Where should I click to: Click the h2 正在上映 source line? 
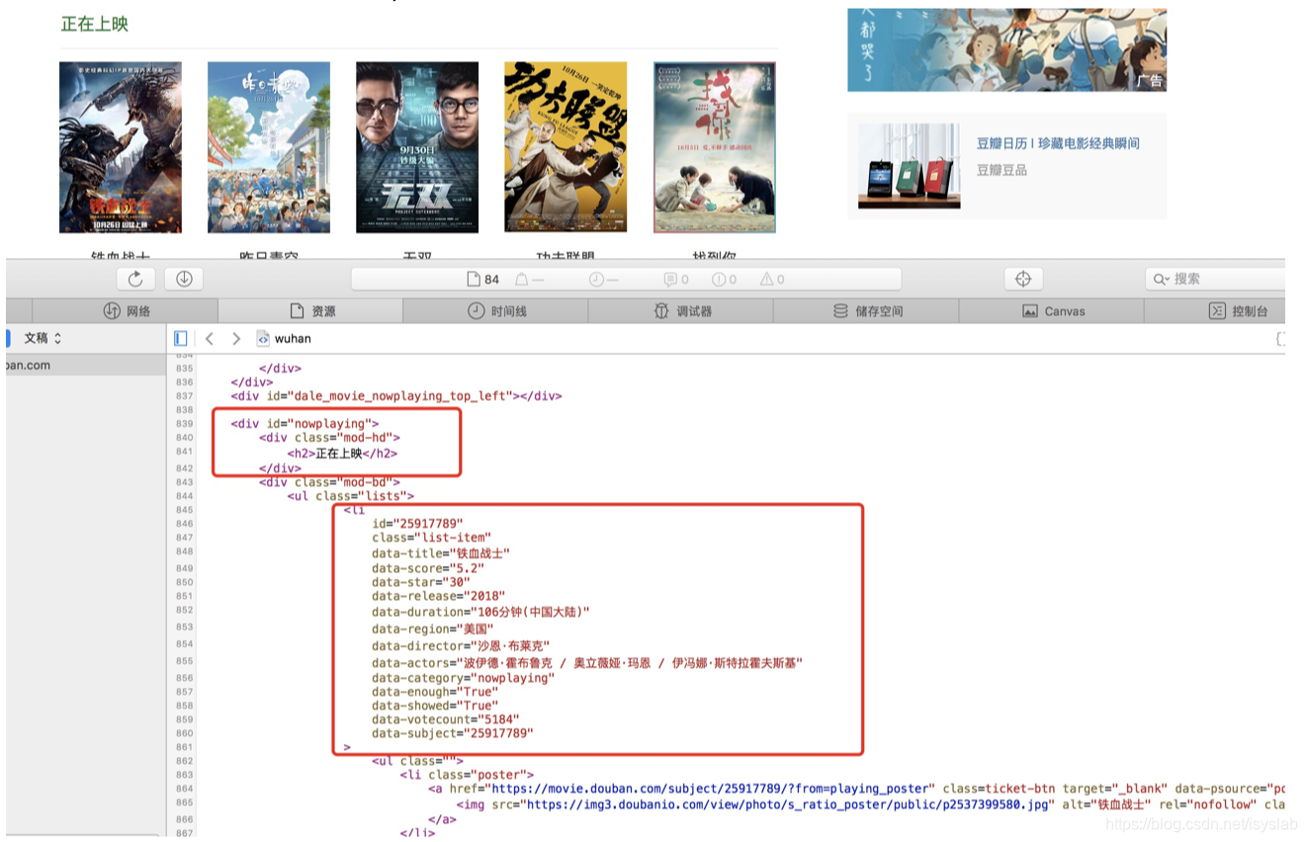[x=342, y=454]
